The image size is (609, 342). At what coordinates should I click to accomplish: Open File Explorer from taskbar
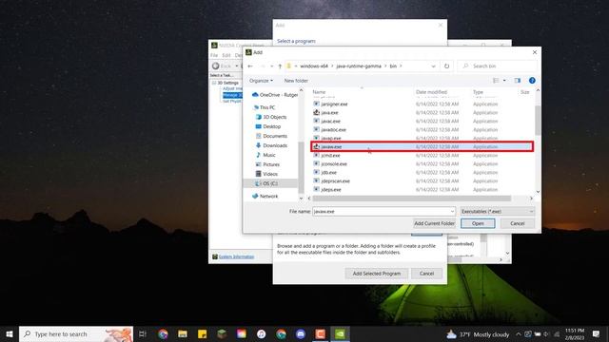[183, 333]
